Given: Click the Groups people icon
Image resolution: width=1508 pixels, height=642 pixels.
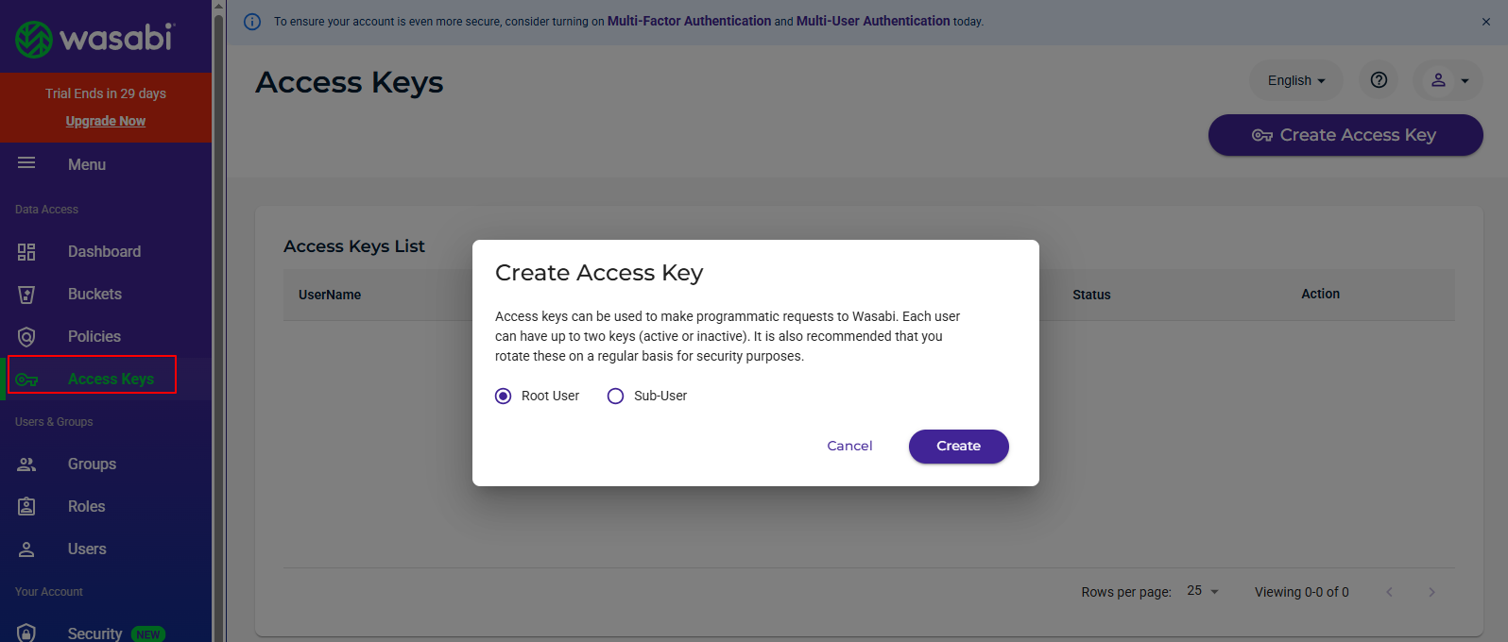Looking at the screenshot, I should 26,464.
